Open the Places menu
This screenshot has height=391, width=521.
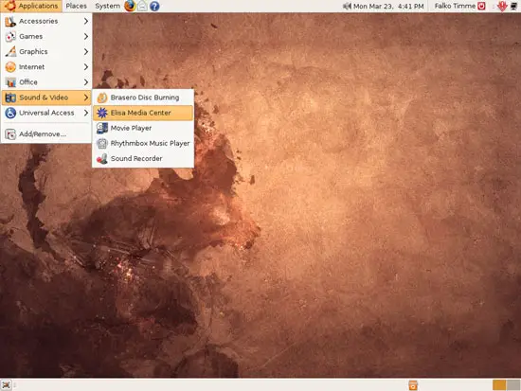point(76,6)
